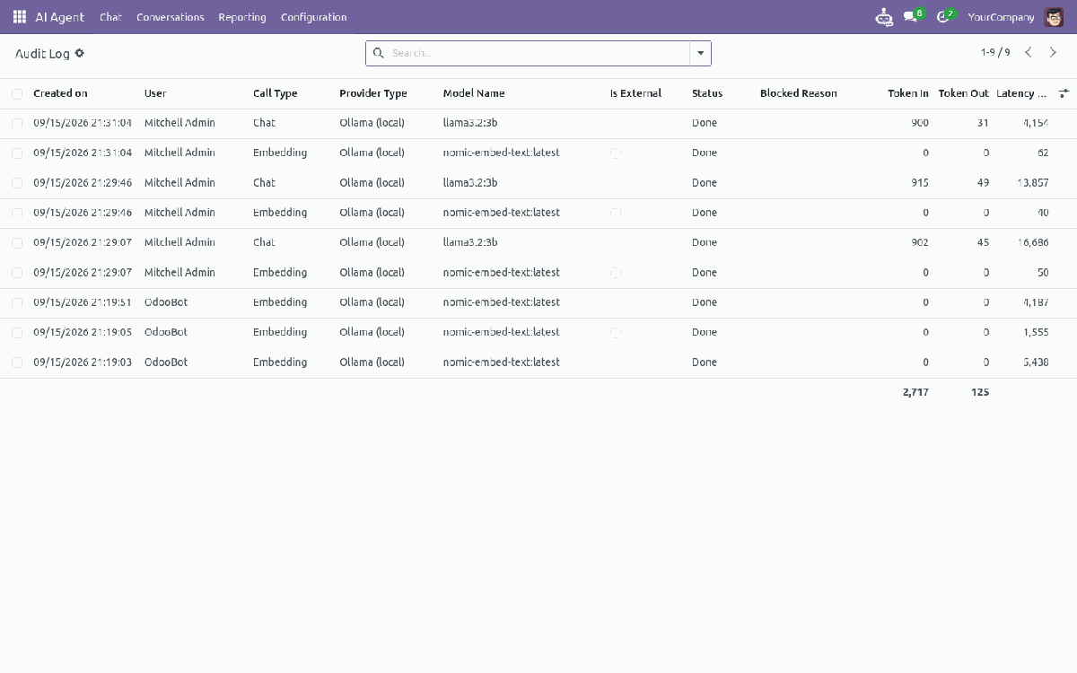Open the Conversations menu
1077x673 pixels.
point(171,17)
